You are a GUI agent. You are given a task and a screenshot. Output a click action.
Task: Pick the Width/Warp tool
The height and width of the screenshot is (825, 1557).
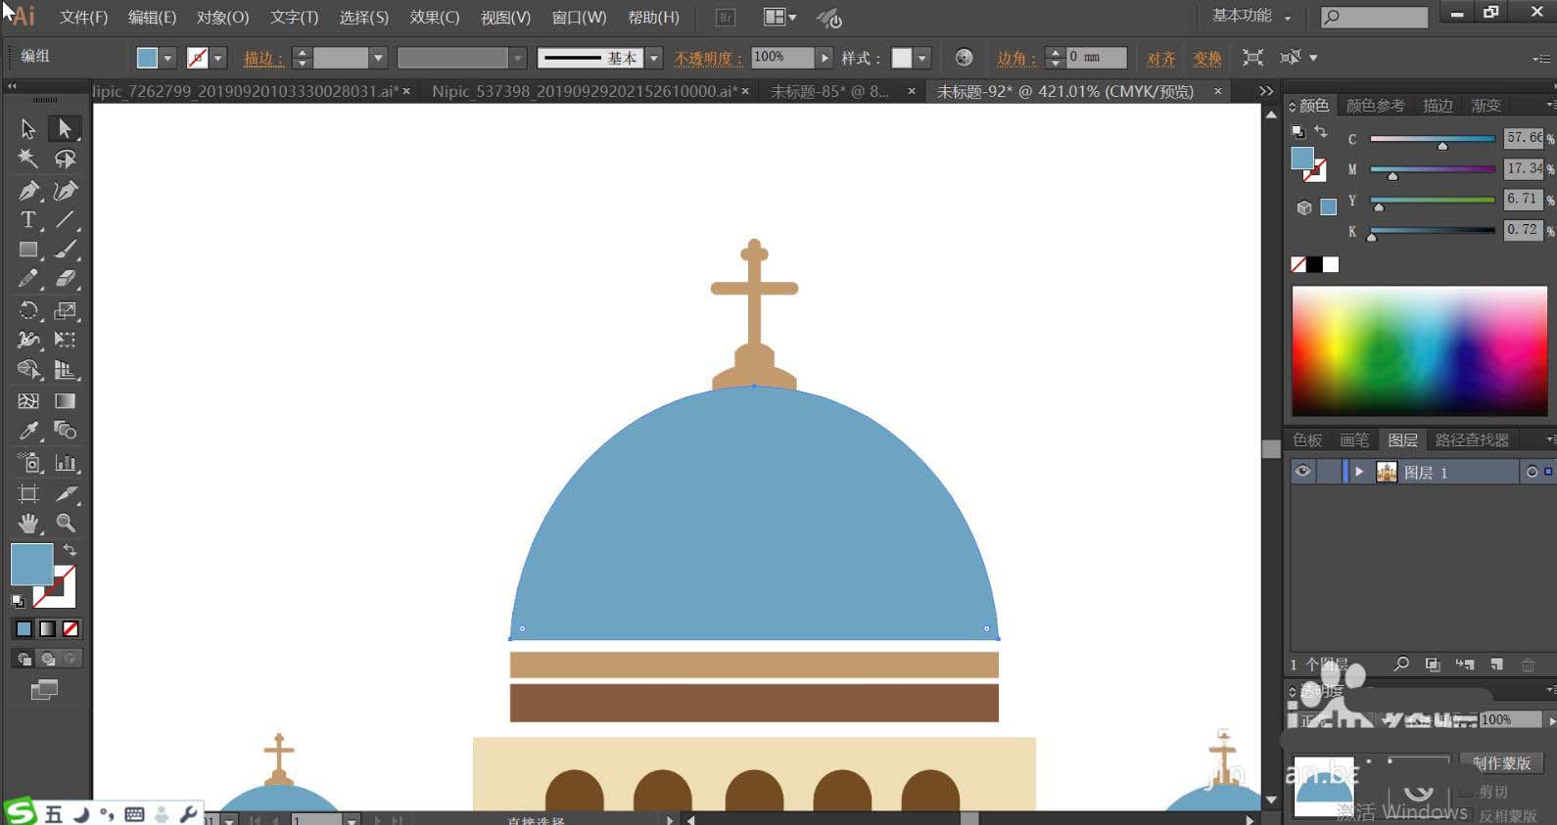[x=28, y=340]
